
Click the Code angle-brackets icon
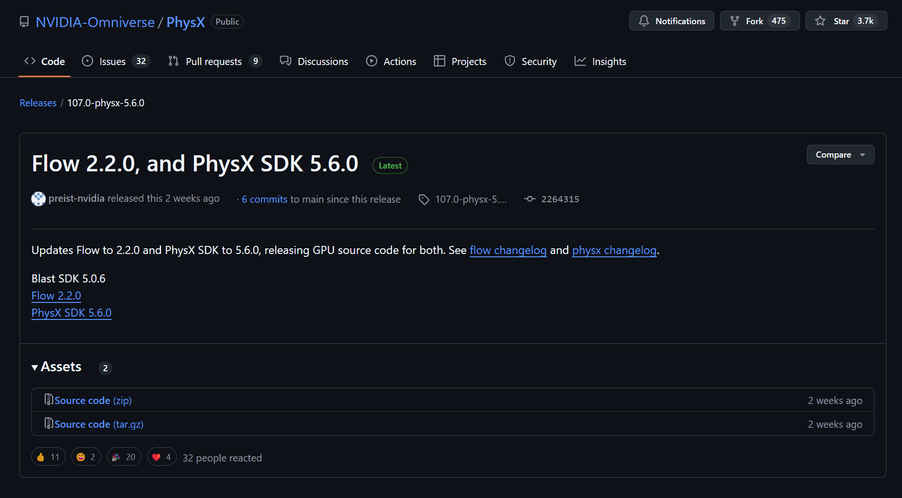[30, 61]
